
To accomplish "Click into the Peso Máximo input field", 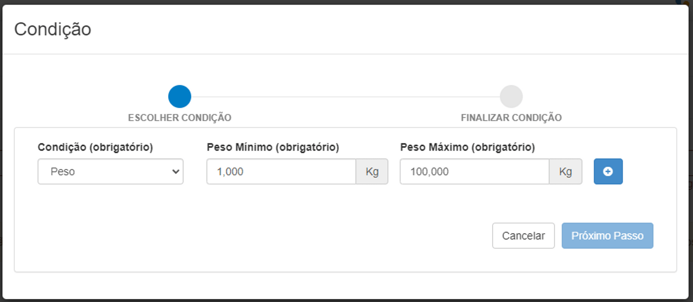I will pos(475,171).
